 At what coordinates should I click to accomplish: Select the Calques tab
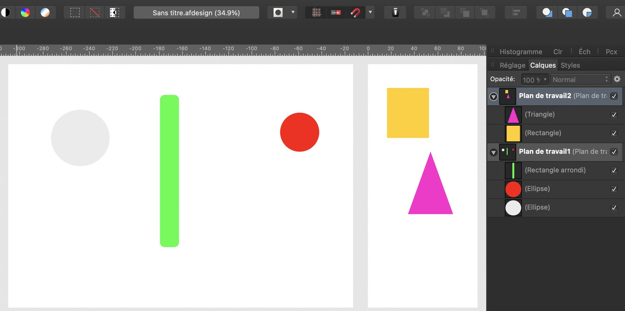pyautogui.click(x=543, y=65)
